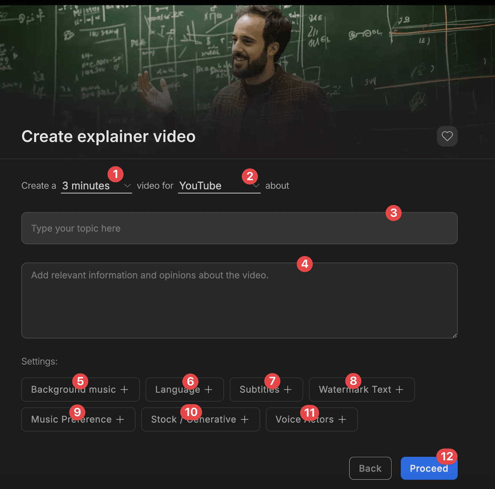The height and width of the screenshot is (489, 495).
Task: Click the chevron next to 3 minutes
Action: point(127,186)
